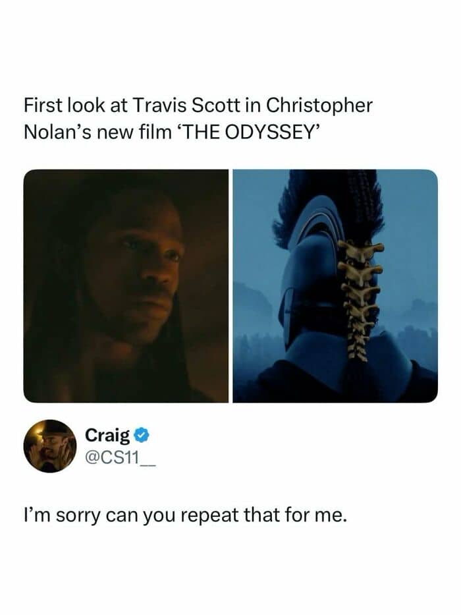Click the 'THE ODYSSEY' title text
This screenshot has width=461, height=615.
click(249, 132)
